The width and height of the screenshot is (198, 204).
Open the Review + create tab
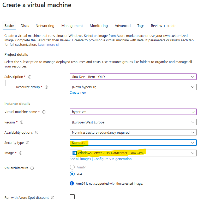click(164, 26)
